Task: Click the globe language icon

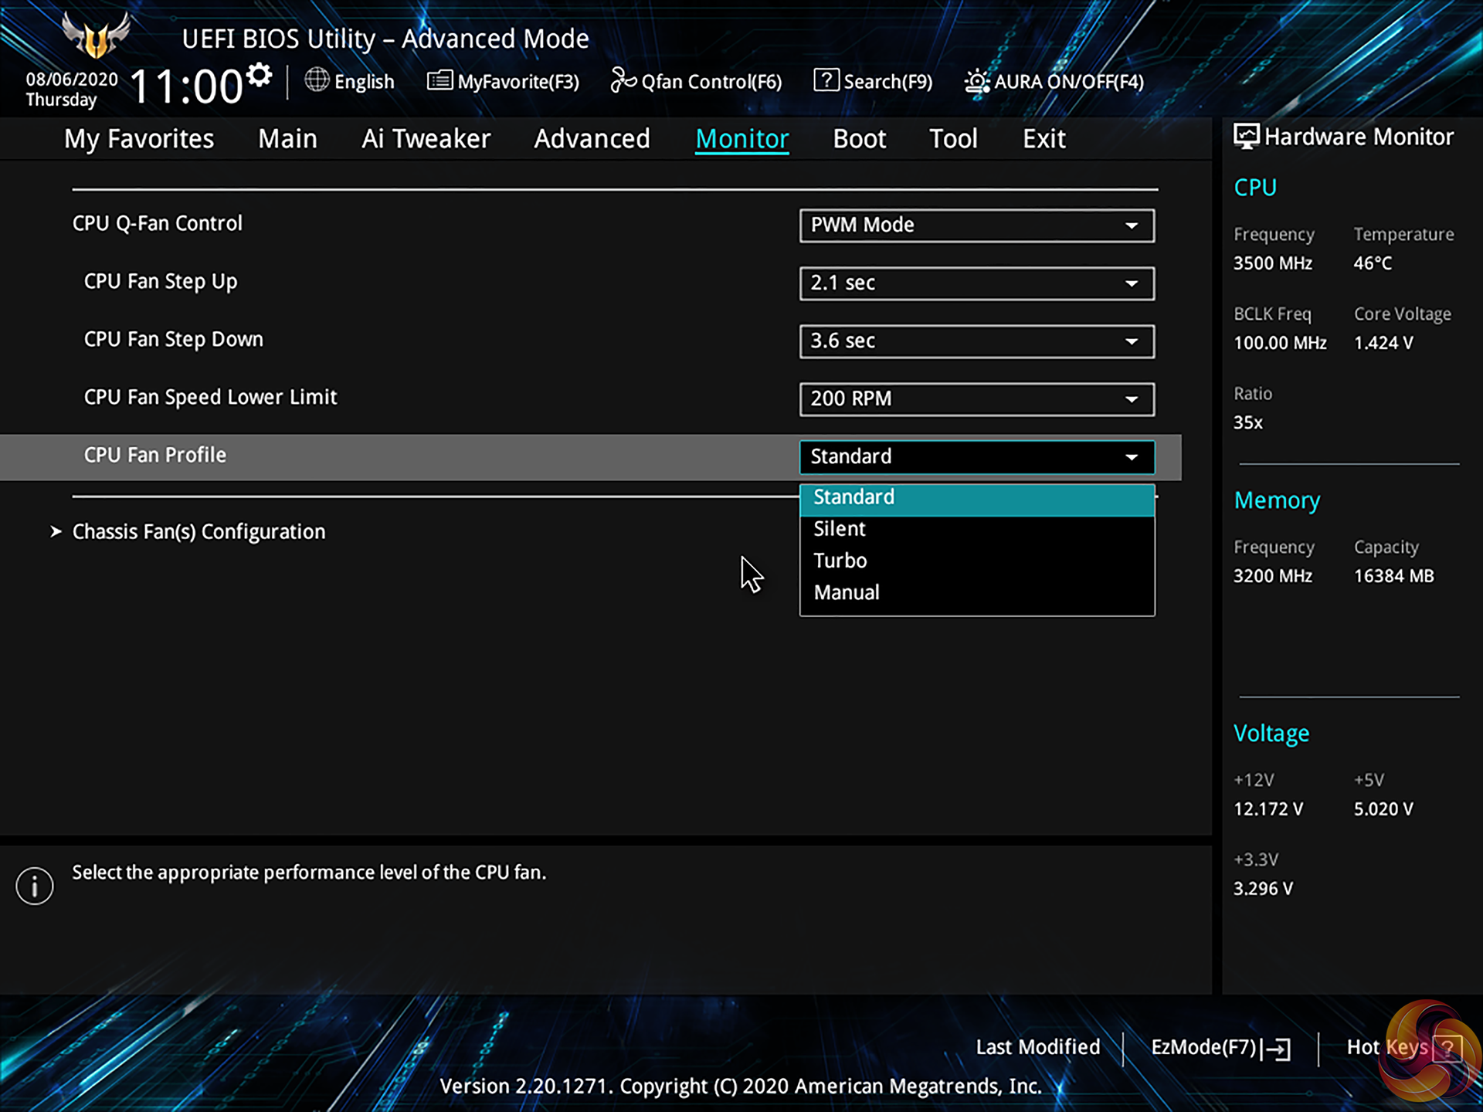Action: 317,80
